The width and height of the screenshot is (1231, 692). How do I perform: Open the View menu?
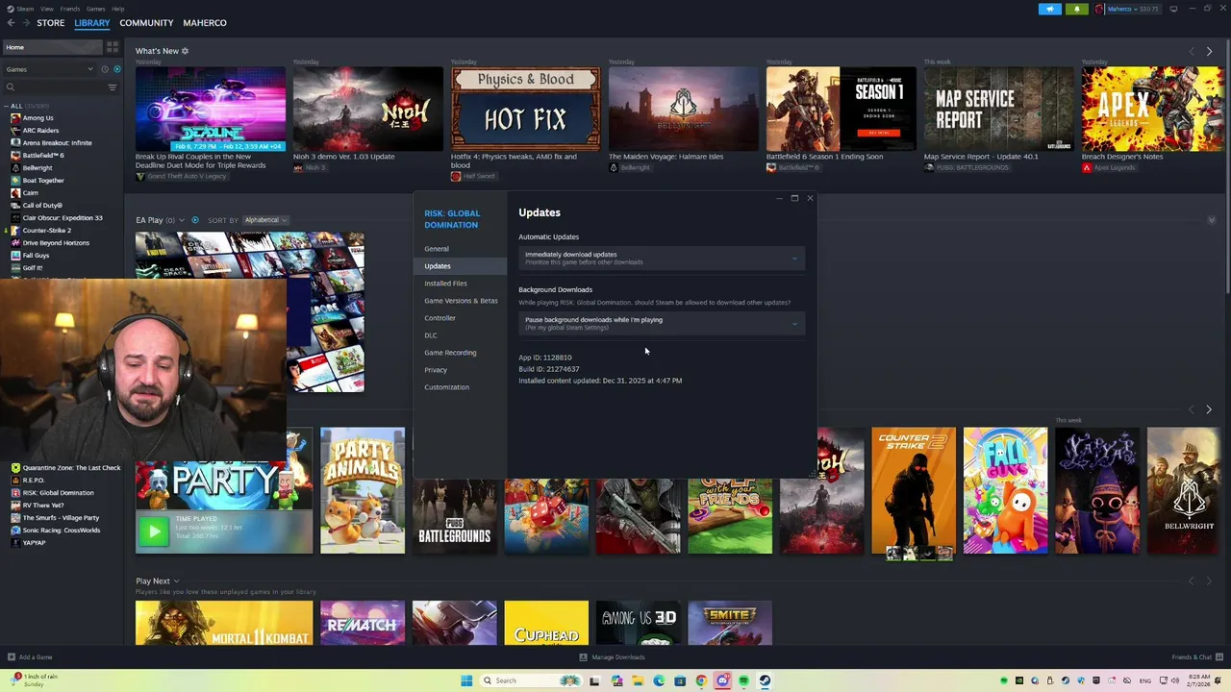[46, 9]
